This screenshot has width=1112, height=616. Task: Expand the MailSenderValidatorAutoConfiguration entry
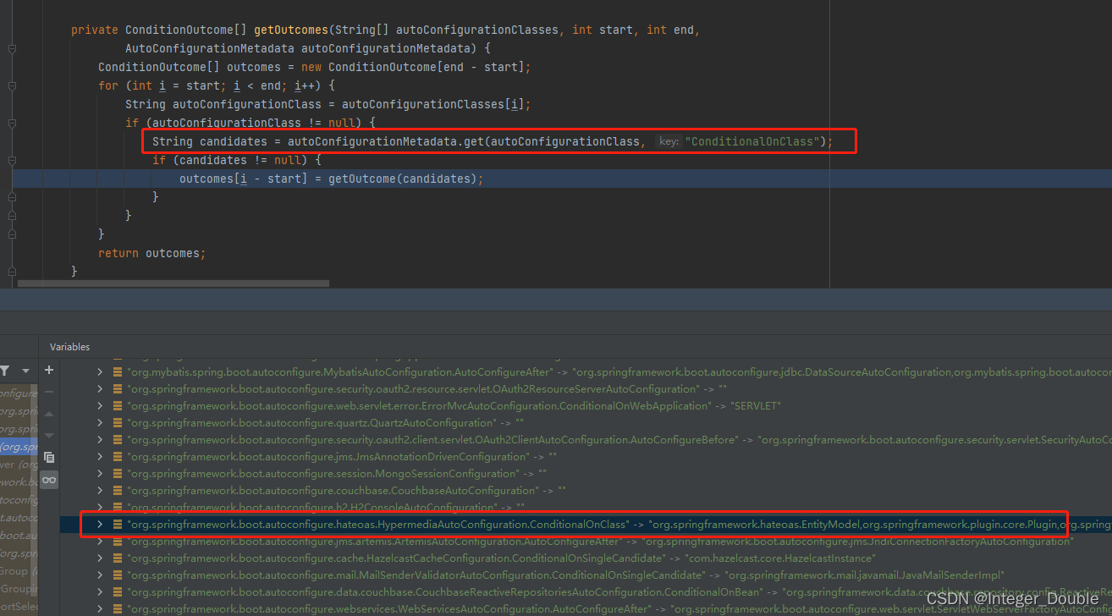point(100,575)
